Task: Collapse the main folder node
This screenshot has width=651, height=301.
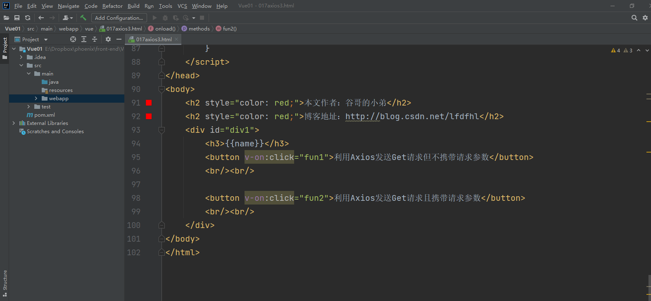Action: tap(29, 73)
